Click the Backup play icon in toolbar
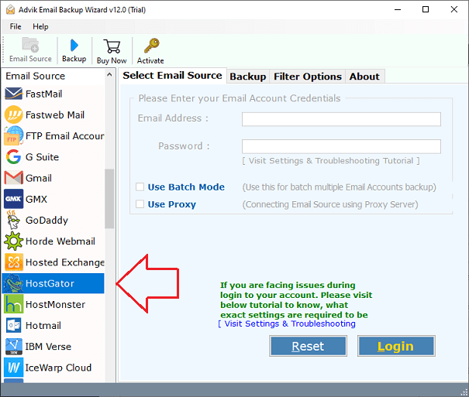Viewport: 469px width, 397px height. coord(74,46)
